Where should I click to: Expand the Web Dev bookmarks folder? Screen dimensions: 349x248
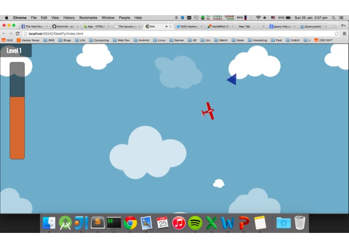[121, 40]
